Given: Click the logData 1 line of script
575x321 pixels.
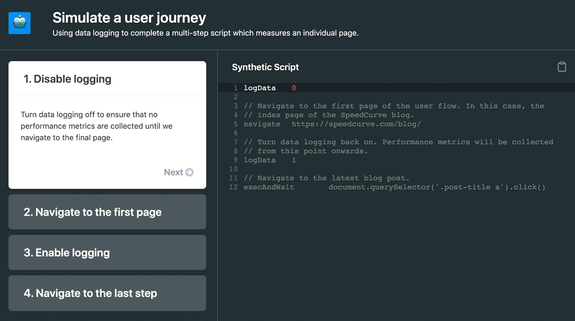Looking at the screenshot, I should tap(269, 160).
